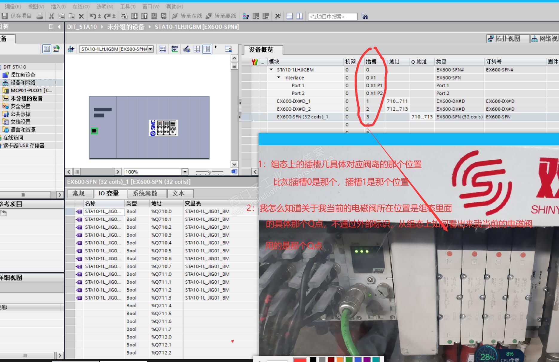Click the device view scroll-down arrow
559x362 pixels.
(x=234, y=164)
